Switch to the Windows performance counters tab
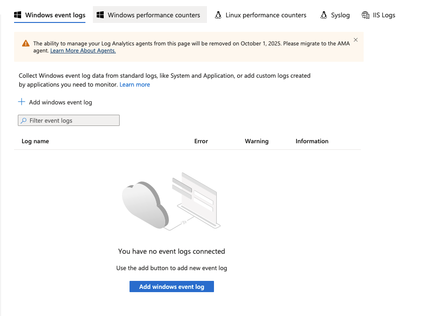Viewport: 435px width, 316px height. click(x=153, y=15)
